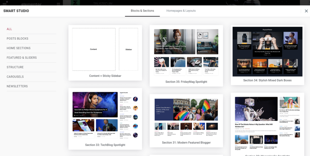The height and width of the screenshot is (156, 310).
Task: Filter by HOME SECTIONS category
Action: tap(18, 48)
